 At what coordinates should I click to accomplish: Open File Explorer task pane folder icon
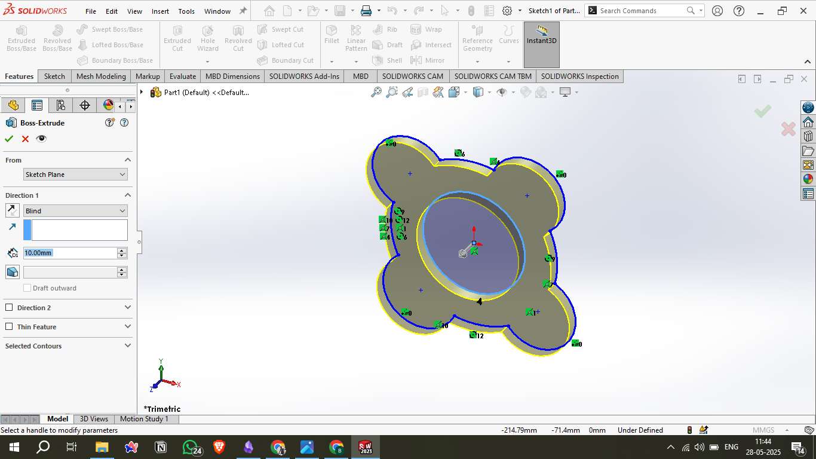click(808, 151)
